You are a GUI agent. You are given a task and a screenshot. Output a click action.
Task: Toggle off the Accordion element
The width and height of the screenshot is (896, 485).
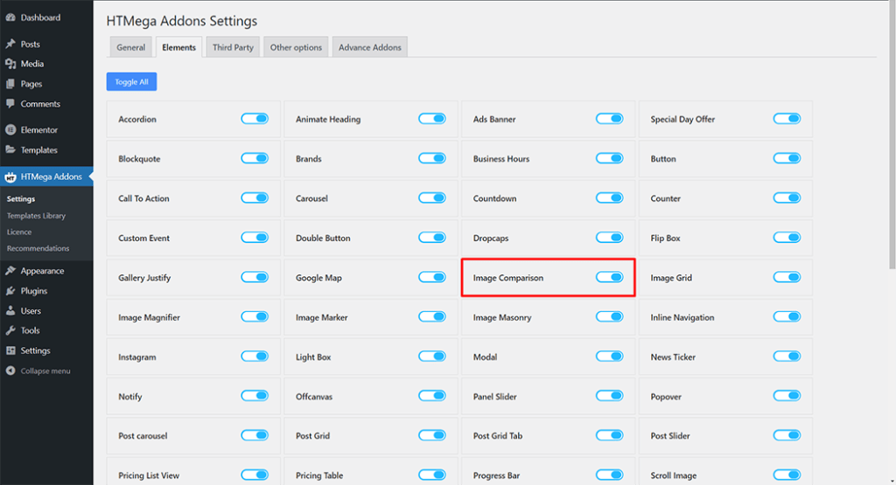255,119
